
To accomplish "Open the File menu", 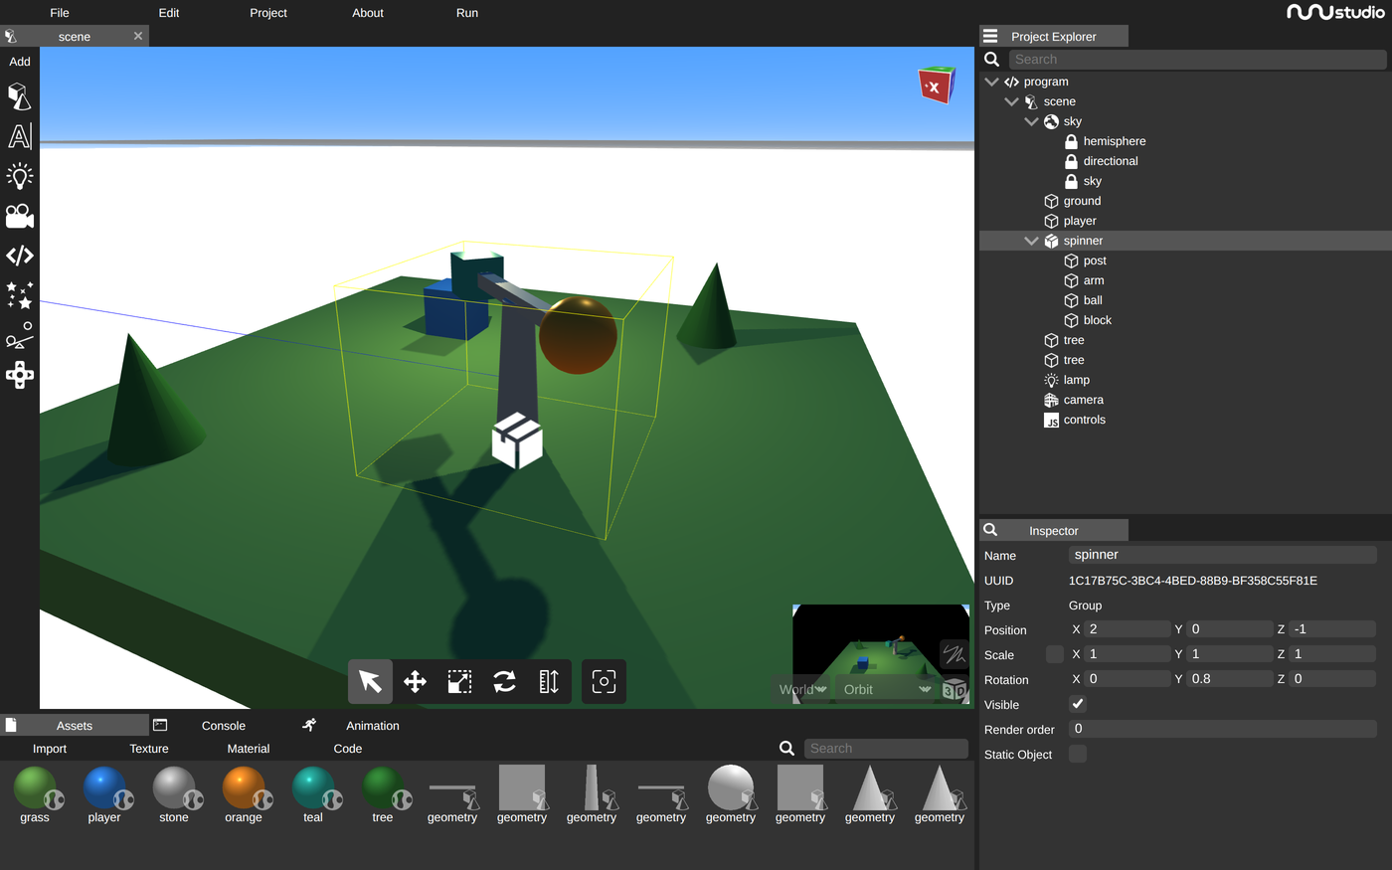I will pyautogui.click(x=60, y=13).
